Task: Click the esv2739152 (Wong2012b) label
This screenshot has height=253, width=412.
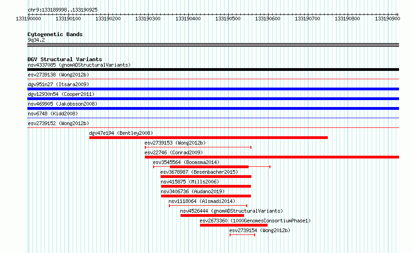Action: (58, 123)
